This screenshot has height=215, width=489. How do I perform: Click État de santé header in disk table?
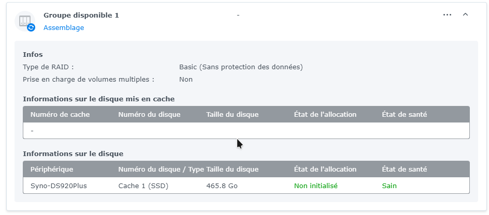click(x=404, y=169)
